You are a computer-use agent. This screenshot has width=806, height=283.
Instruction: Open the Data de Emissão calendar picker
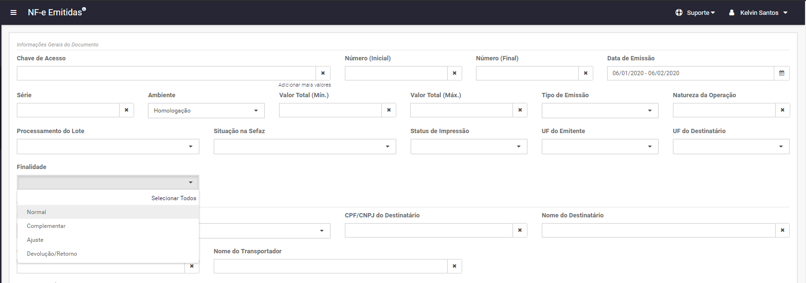click(x=782, y=73)
